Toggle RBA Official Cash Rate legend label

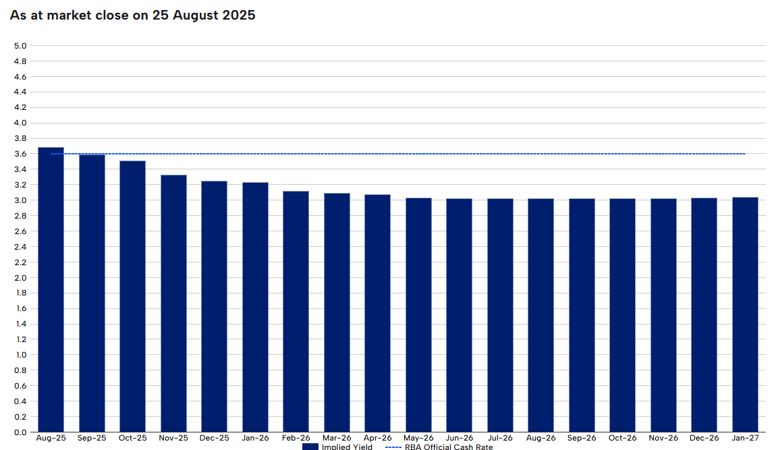[x=449, y=447]
